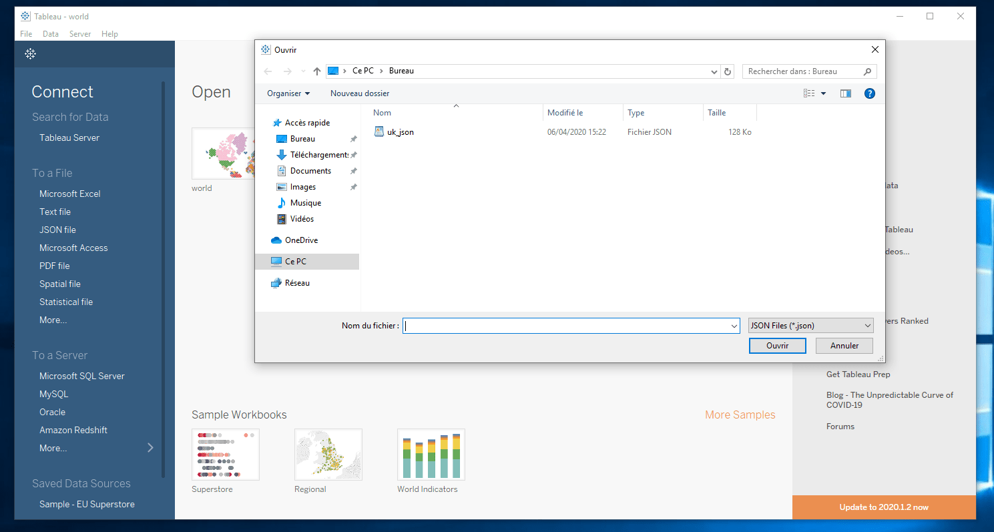Open the Regional sample workbook thumbnail
994x532 pixels.
point(328,455)
